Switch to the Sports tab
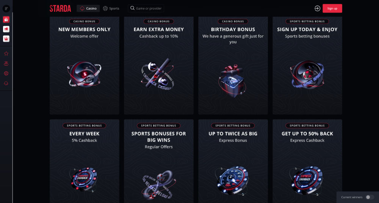 pyautogui.click(x=111, y=8)
